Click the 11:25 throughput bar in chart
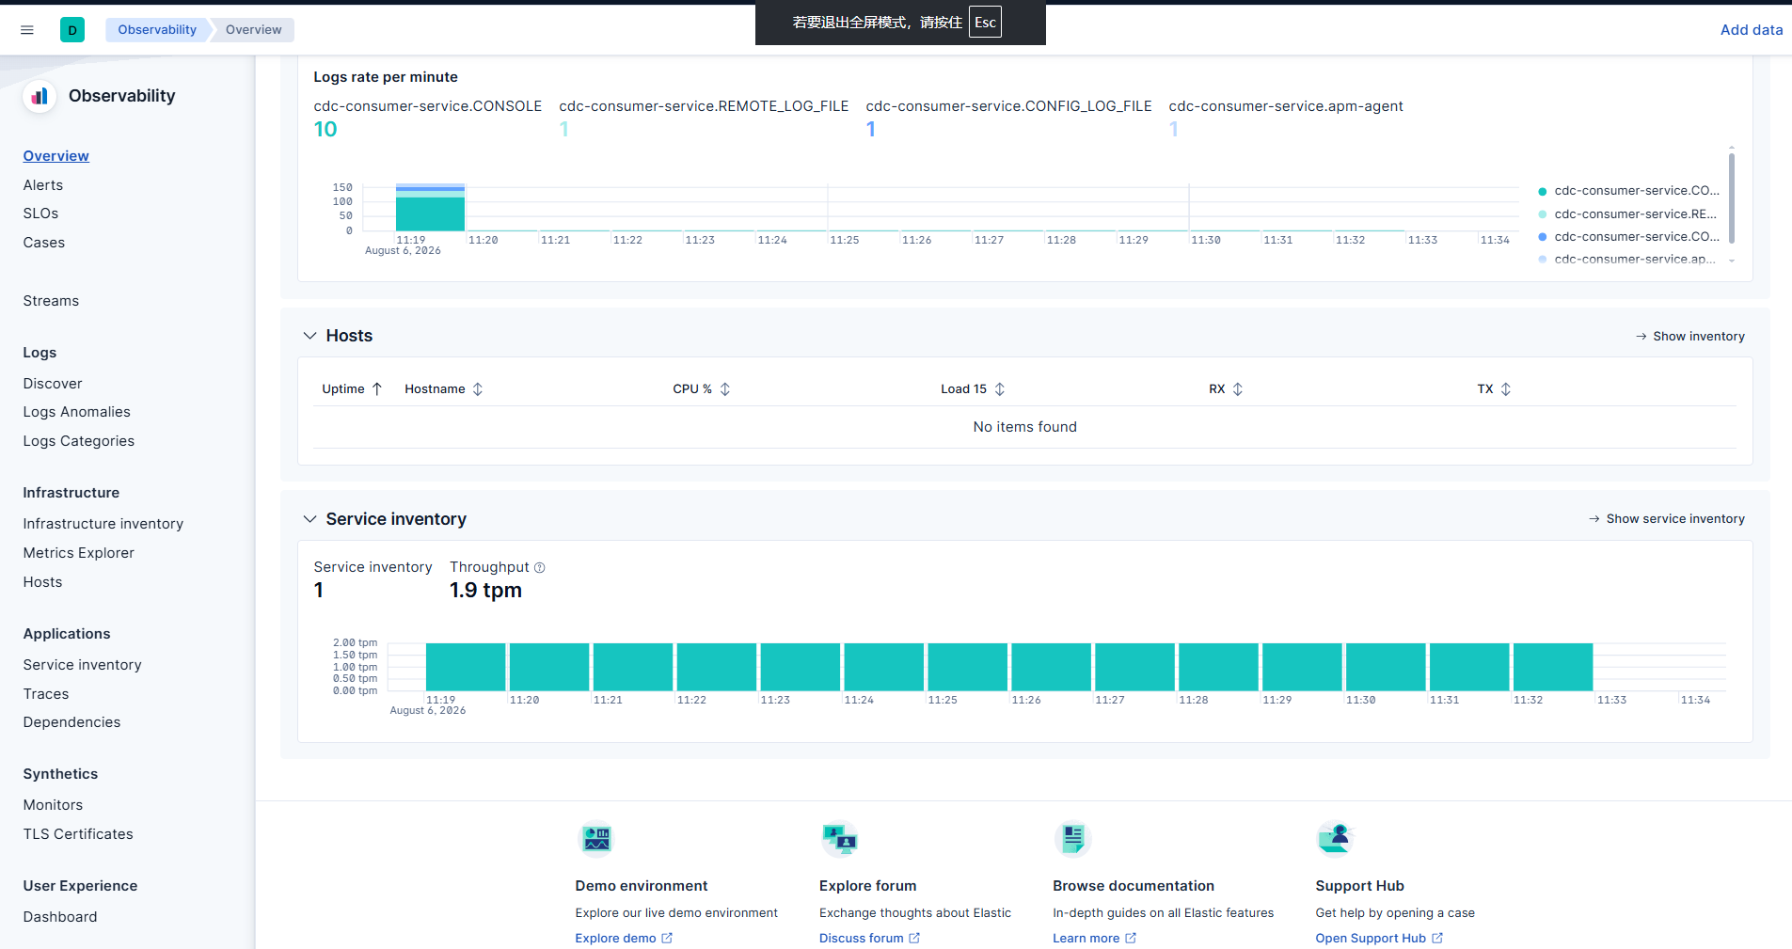1792x949 pixels. [968, 668]
